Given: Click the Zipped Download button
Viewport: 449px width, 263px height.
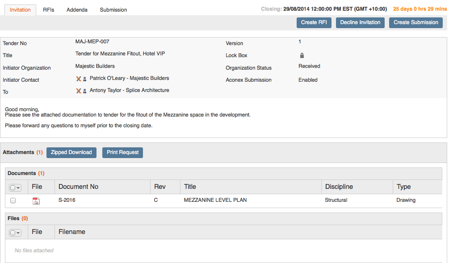Looking at the screenshot, I should [x=71, y=152].
